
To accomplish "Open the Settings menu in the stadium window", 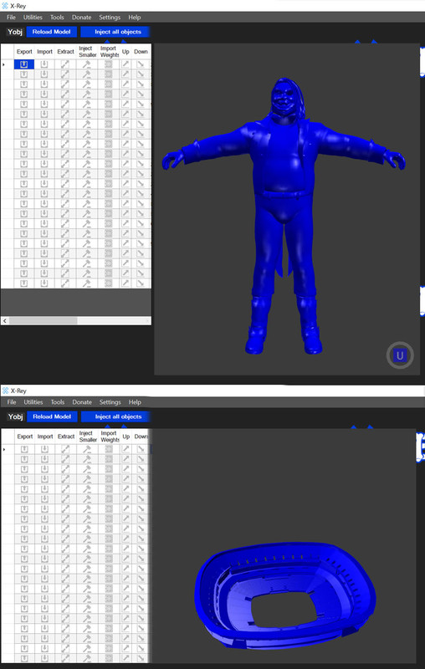I will coord(110,402).
